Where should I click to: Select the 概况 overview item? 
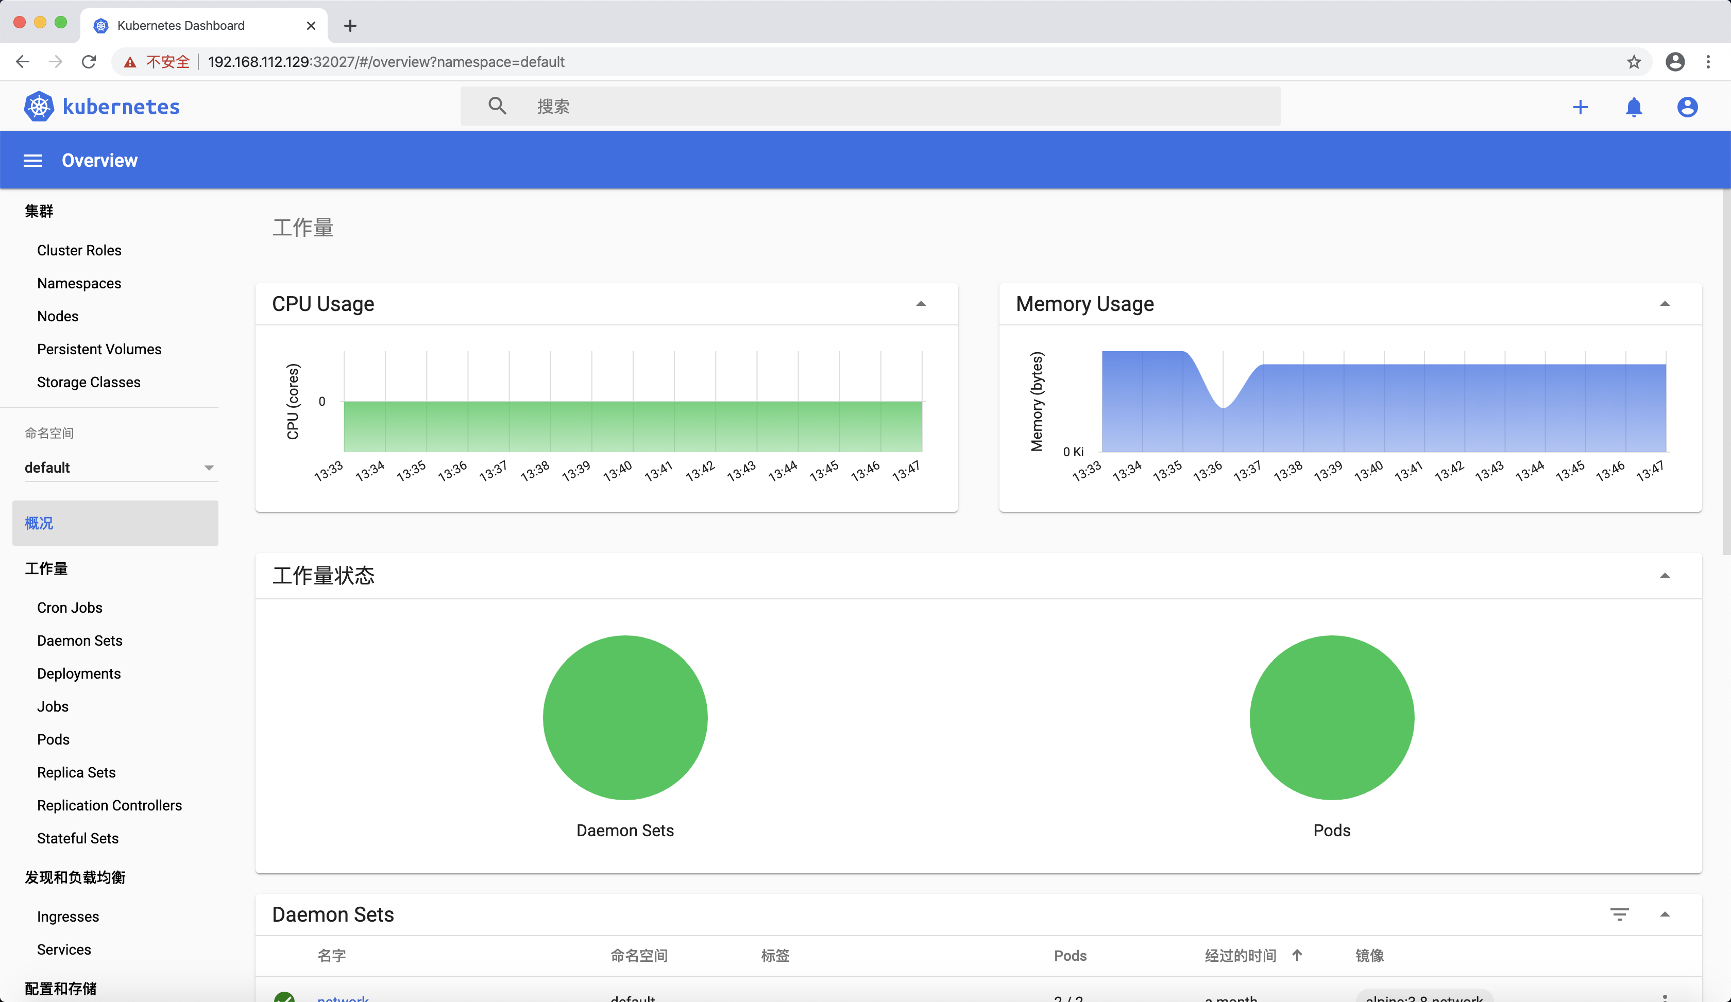pyautogui.click(x=115, y=523)
